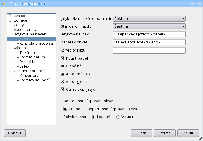This screenshot has height=141, width=203.
Task: Open LaTeX output settings
Action: coord(24,66)
